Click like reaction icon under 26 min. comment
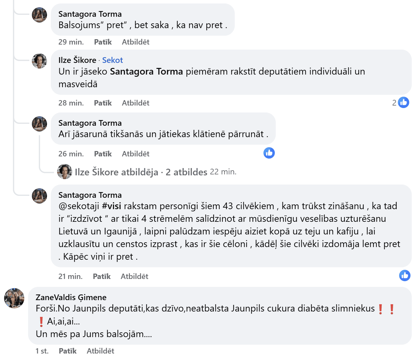The height and width of the screenshot is (357, 419). tap(269, 153)
